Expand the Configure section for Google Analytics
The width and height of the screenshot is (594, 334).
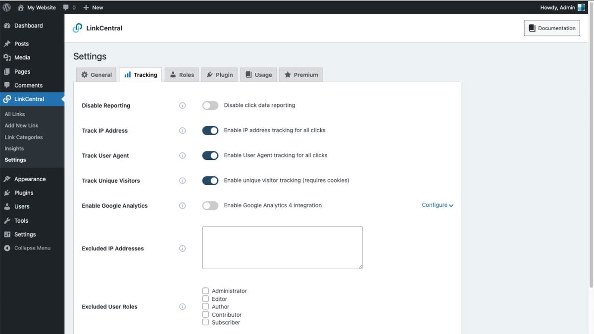(437, 204)
